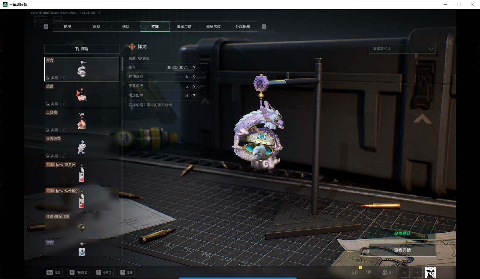Open the help tooltip for 图案模板

(x=194, y=87)
